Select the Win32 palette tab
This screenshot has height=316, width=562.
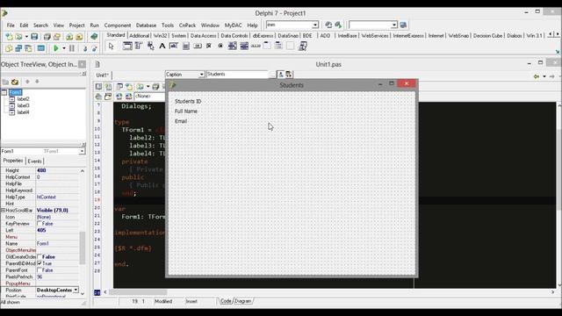click(x=160, y=35)
